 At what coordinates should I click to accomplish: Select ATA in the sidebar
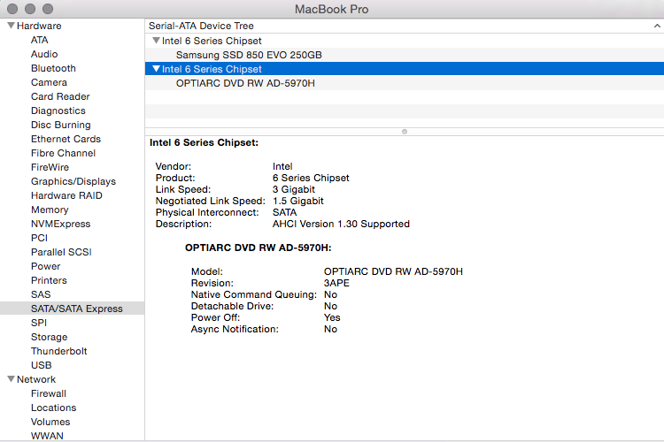click(39, 40)
